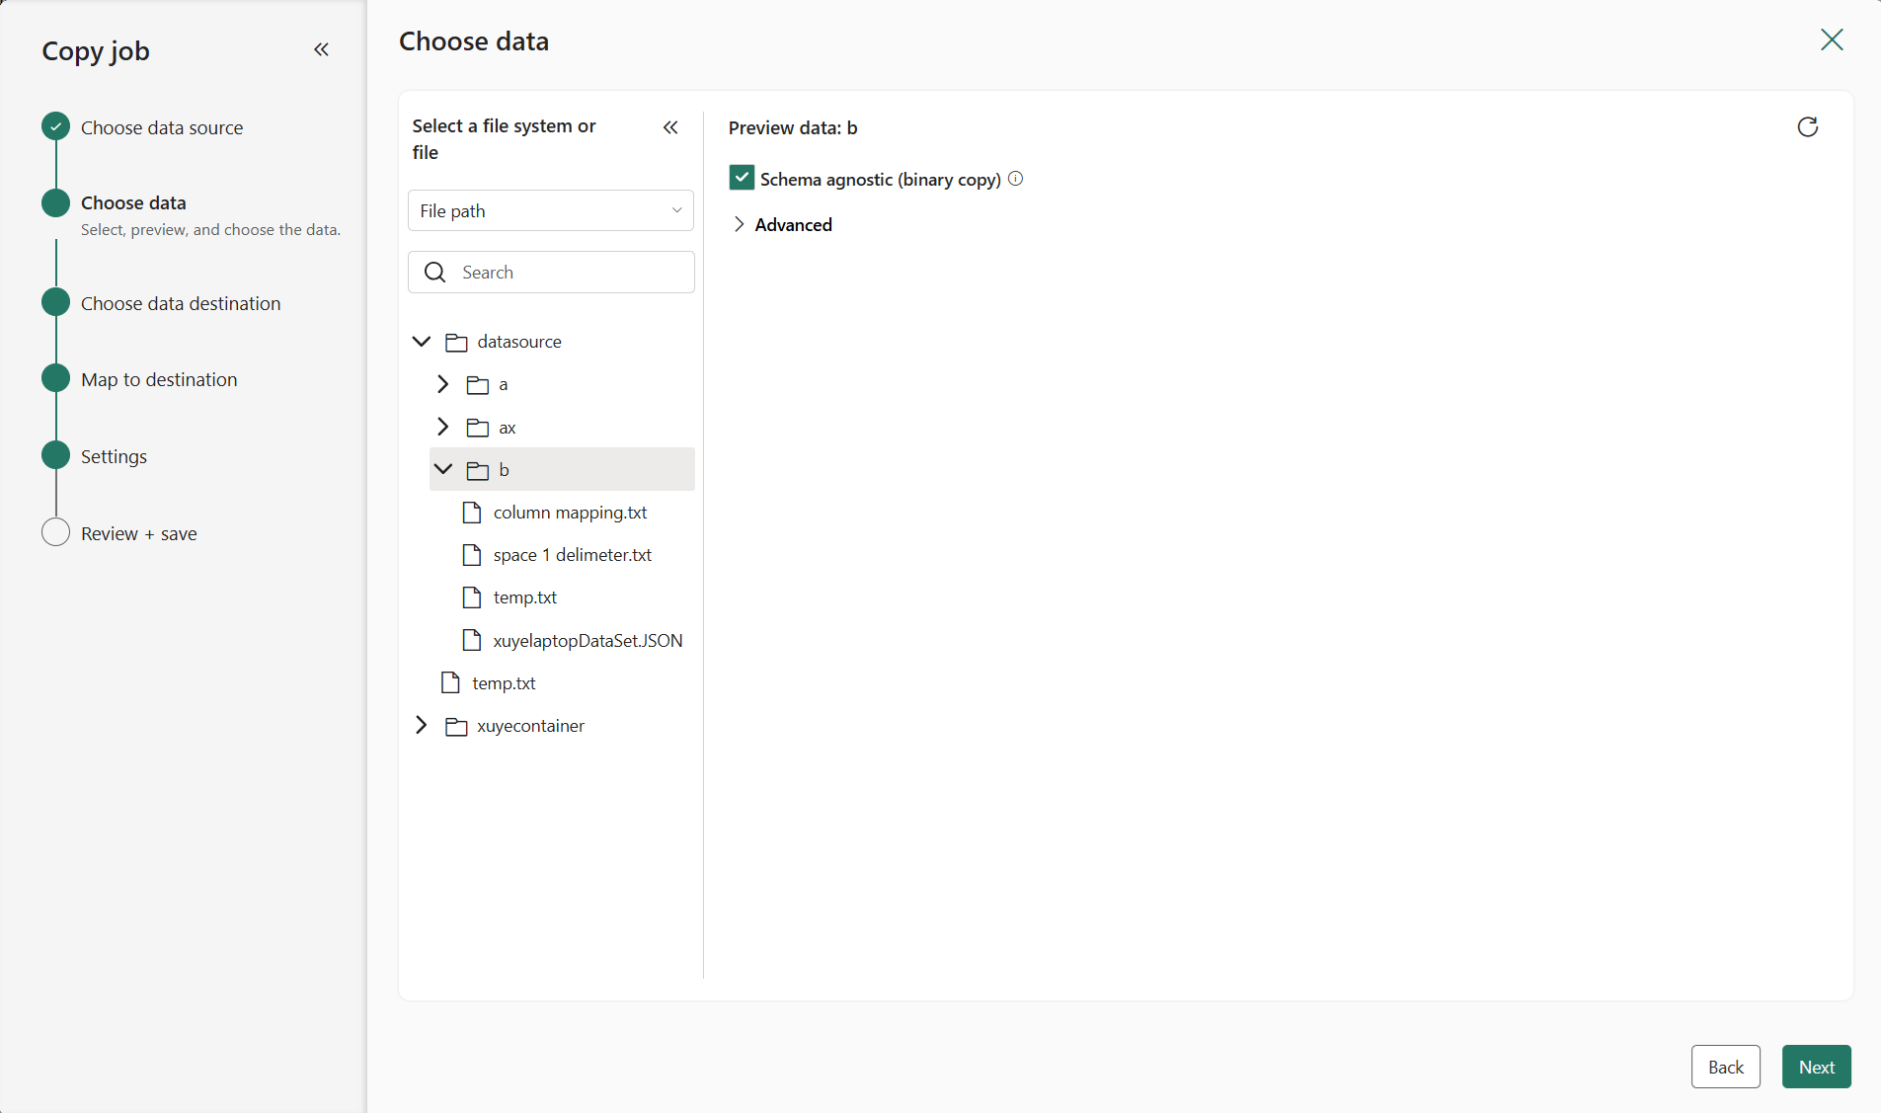Viewport: 1881px width, 1113px height.
Task: Click the info icon beside Schema agnostic
Action: [x=1015, y=179]
